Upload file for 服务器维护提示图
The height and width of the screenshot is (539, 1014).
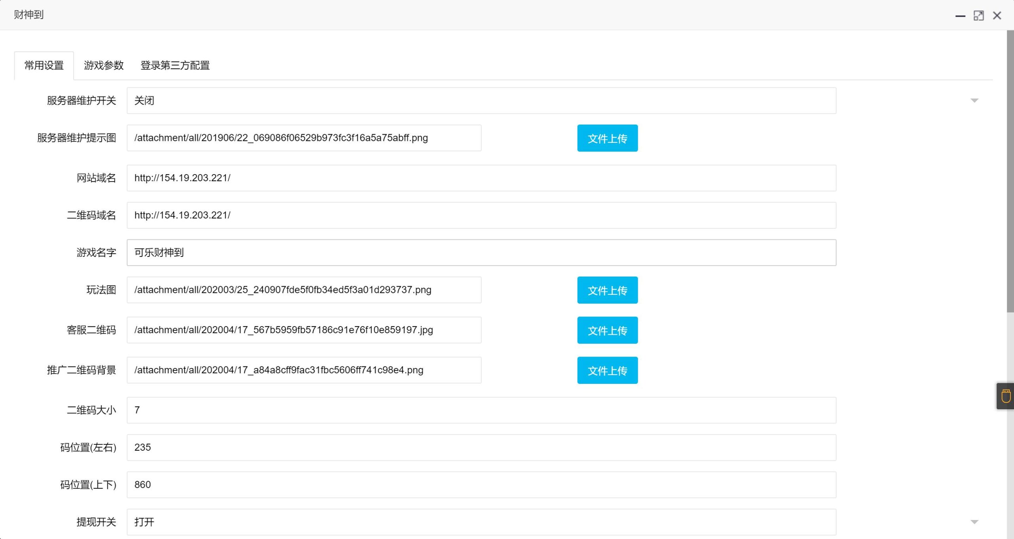tap(607, 138)
